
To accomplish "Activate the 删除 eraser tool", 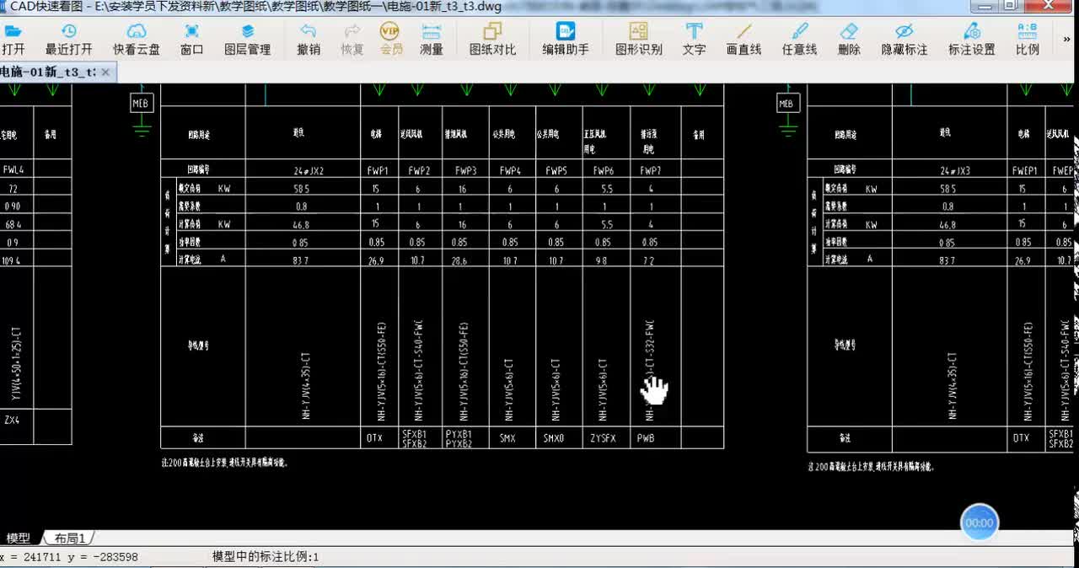I will click(x=849, y=40).
